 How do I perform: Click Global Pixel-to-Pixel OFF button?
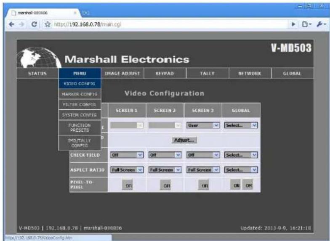247,185
